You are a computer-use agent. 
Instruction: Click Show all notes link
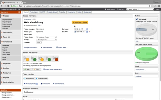[140, 70]
